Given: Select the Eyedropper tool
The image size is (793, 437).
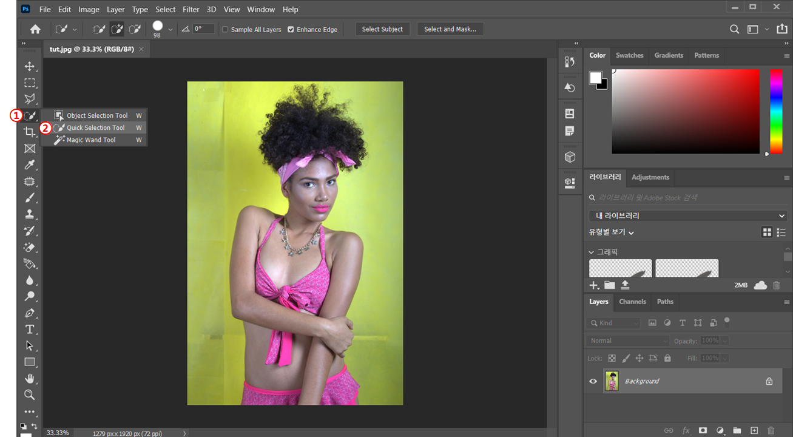Looking at the screenshot, I should tap(29, 164).
